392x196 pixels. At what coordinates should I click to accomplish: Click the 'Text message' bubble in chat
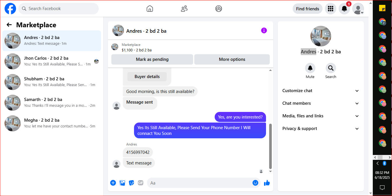point(139,163)
